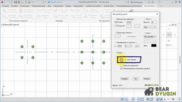Toggle object snap tracking status icon
The width and height of the screenshot is (182, 102).
click(139, 99)
